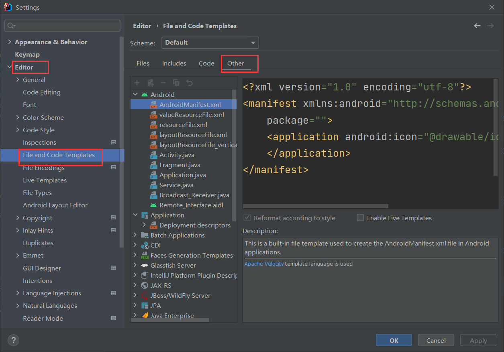
Task: Click the Revert template arrow icon
Action: [190, 83]
